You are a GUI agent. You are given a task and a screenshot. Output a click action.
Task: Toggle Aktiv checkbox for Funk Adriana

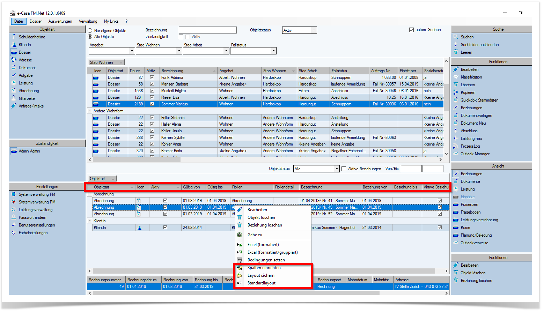(x=152, y=77)
